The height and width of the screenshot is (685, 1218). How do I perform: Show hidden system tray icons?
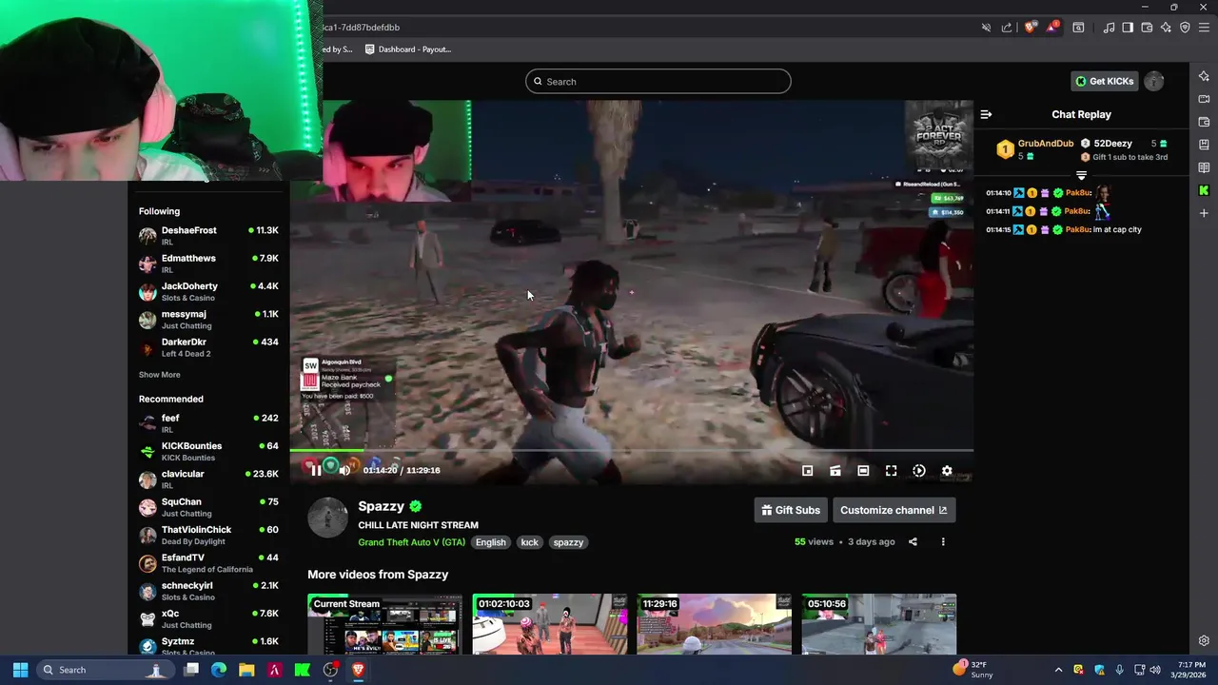point(1058,670)
